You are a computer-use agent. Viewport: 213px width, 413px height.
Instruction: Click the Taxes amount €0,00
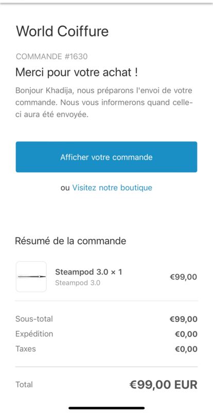[186, 350]
